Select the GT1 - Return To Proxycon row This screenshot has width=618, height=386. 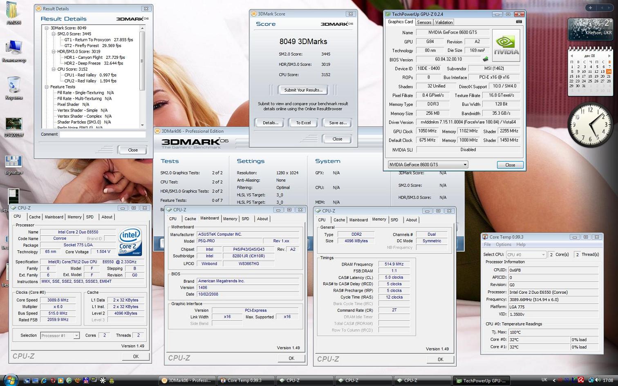[x=99, y=40]
